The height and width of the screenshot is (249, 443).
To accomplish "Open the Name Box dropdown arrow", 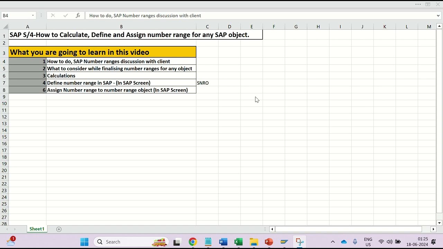I will 33,16.
